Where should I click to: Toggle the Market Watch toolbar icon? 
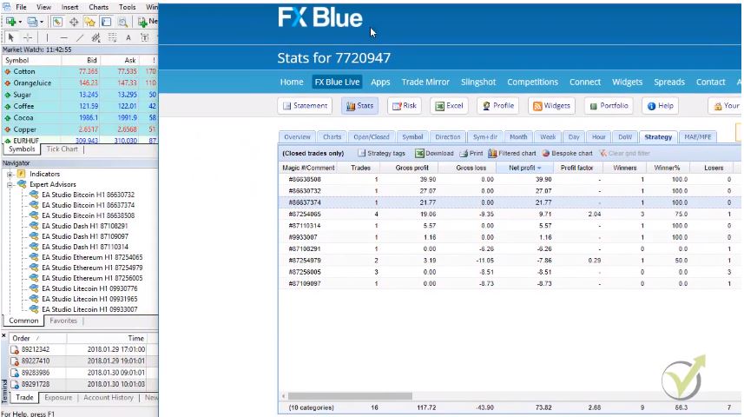(57, 22)
